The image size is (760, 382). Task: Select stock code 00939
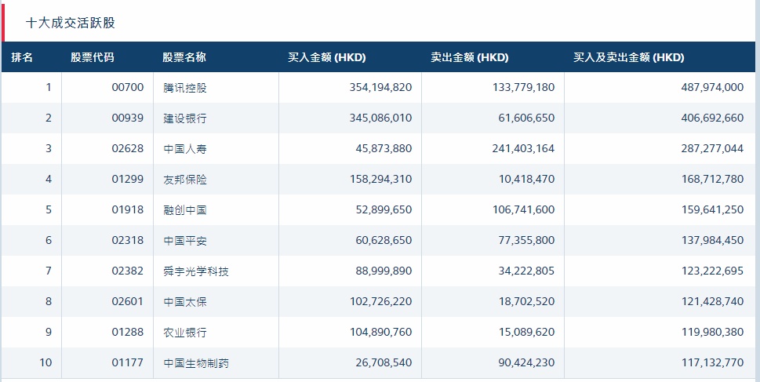tap(128, 118)
